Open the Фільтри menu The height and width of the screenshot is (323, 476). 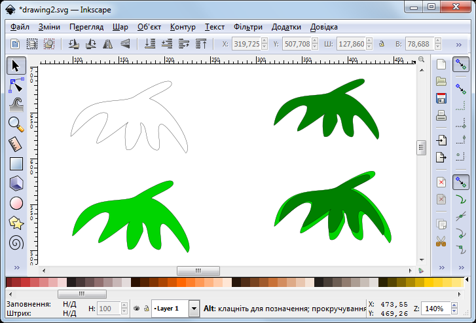247,27
